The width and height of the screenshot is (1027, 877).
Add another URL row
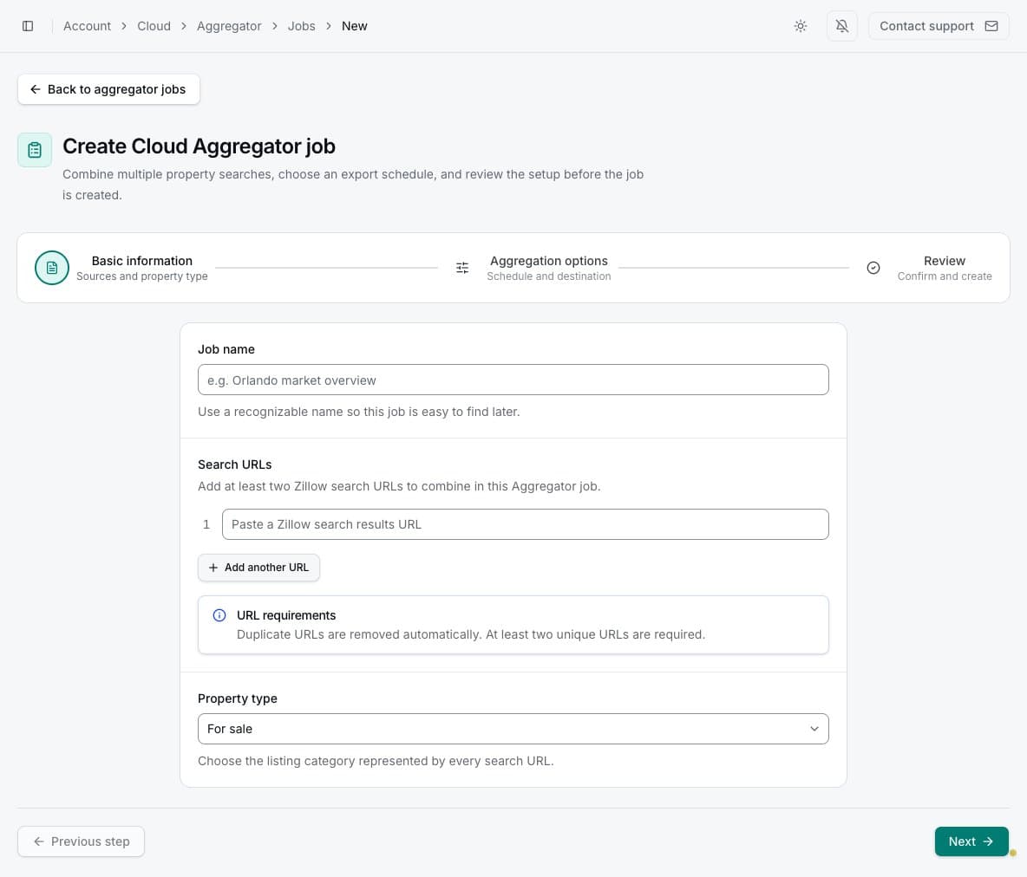[258, 568]
